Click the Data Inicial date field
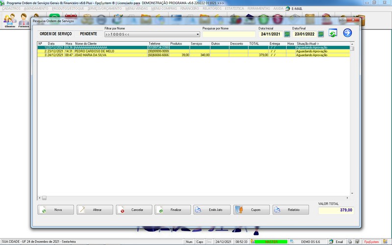The height and width of the screenshot is (245, 392). (x=271, y=34)
